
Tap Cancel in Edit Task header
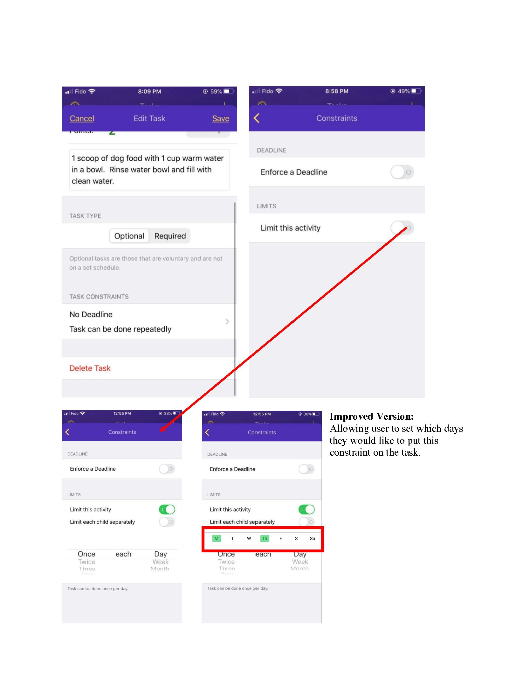82,118
